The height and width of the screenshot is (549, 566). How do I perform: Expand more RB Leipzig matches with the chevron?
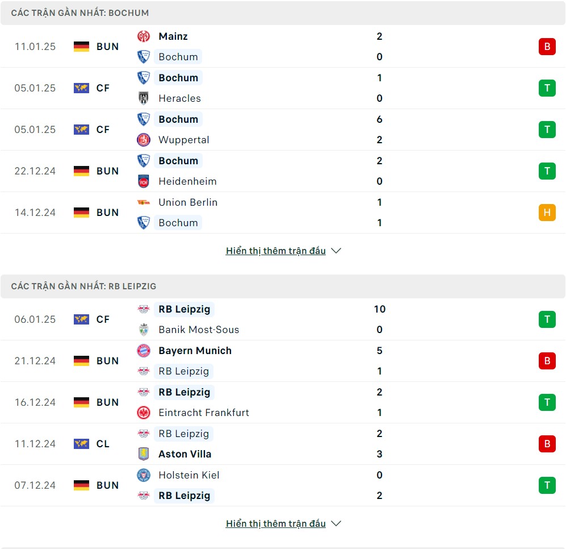[336, 523]
